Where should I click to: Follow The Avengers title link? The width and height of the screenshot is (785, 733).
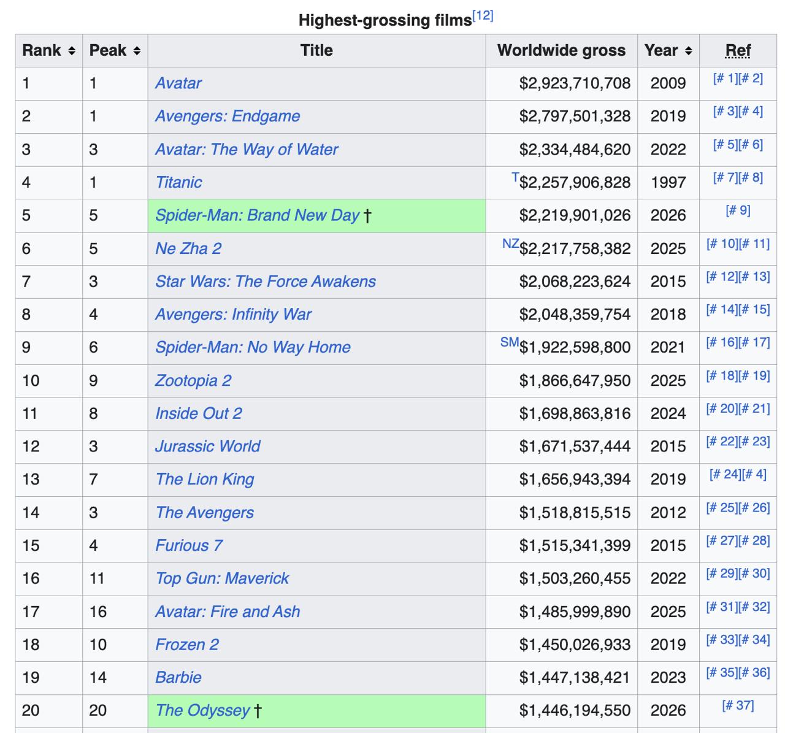pyautogui.click(x=205, y=513)
